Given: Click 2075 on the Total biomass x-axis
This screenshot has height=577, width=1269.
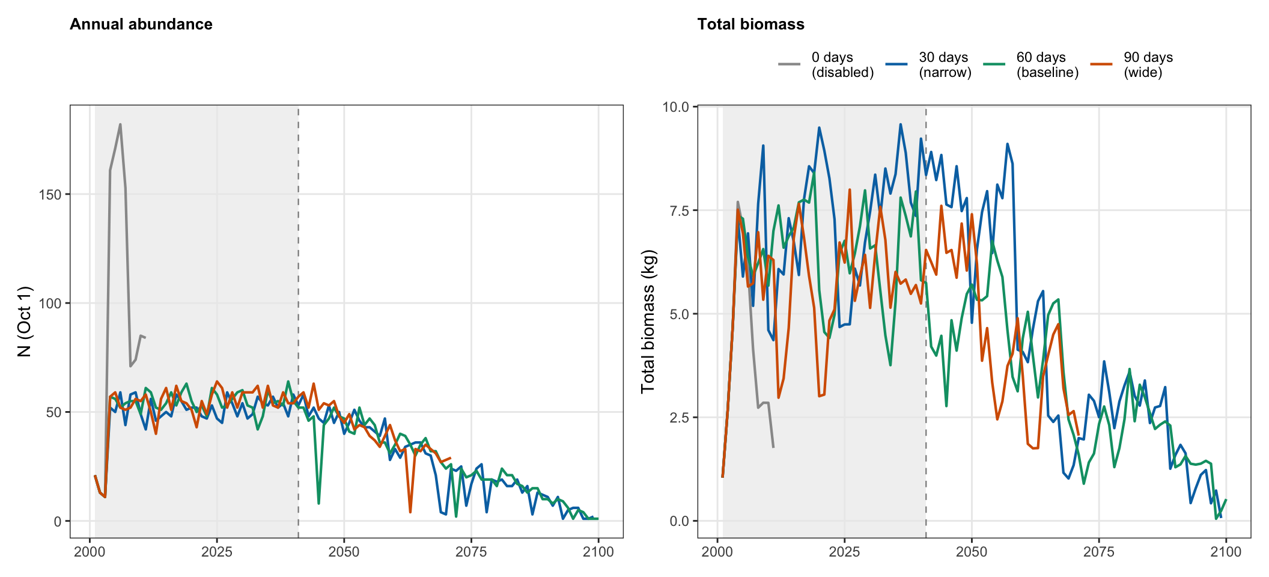Looking at the screenshot, I should [1099, 552].
